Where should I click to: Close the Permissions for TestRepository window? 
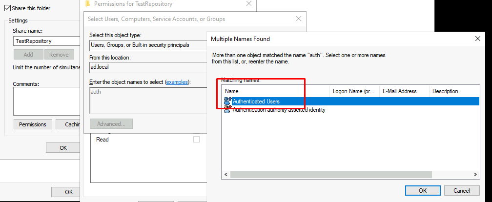[x=249, y=4]
